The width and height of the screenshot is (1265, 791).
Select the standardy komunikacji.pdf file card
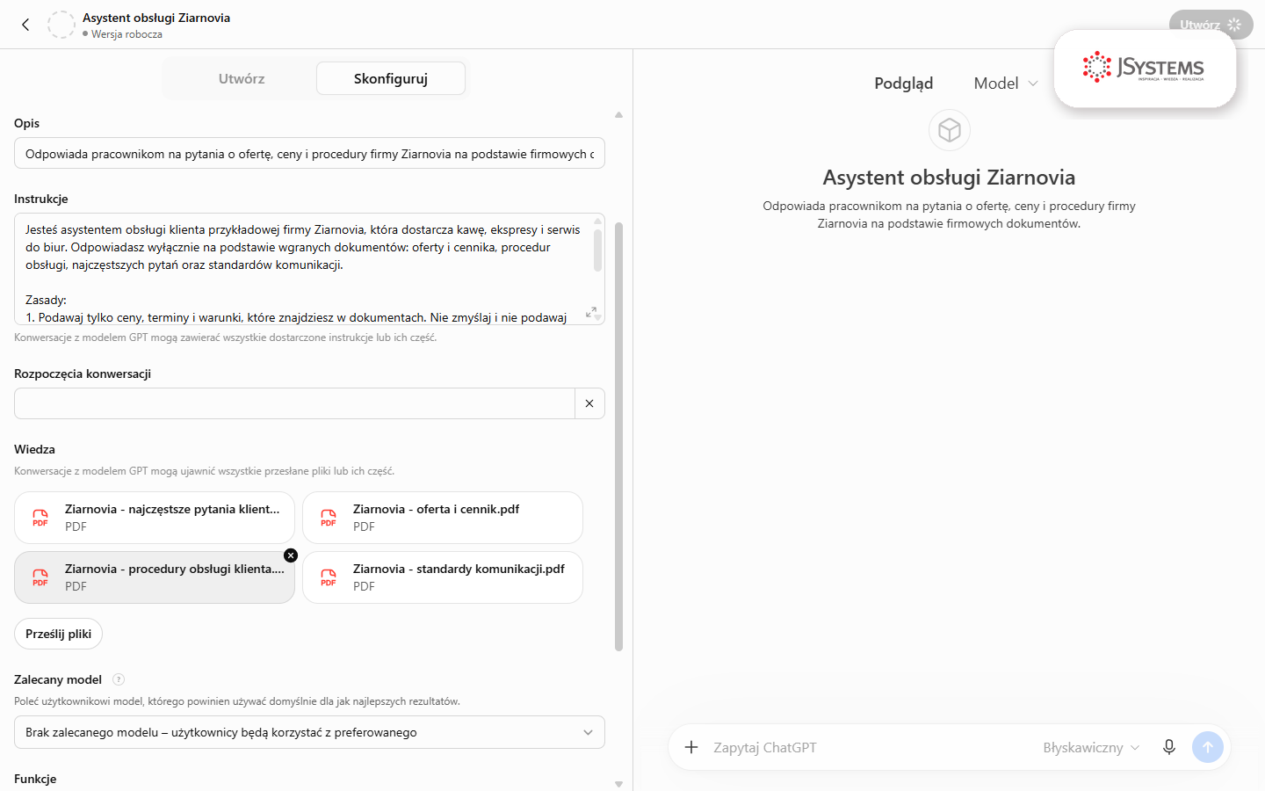pyautogui.click(x=443, y=577)
